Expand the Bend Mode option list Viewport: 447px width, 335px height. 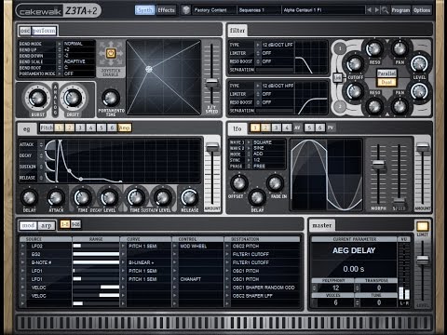pyautogui.click(x=60, y=44)
